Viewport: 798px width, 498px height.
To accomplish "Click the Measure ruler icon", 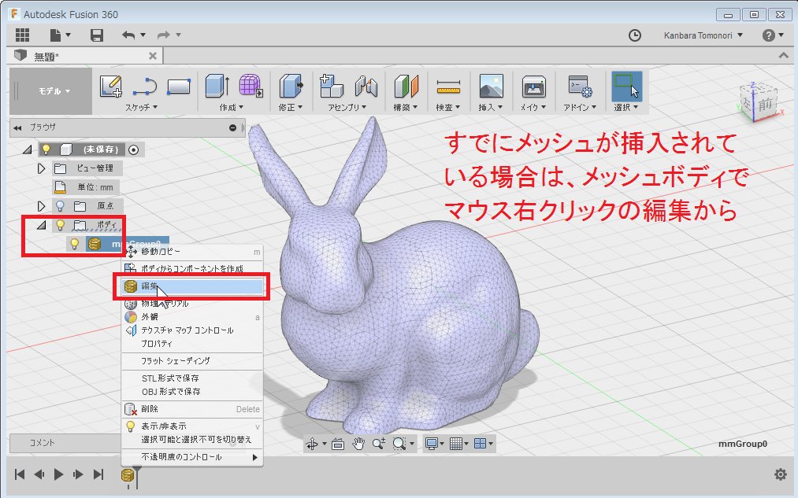I will (x=448, y=87).
